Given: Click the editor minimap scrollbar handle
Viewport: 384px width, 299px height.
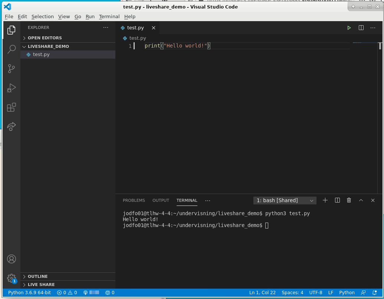Looking at the screenshot, I should click(x=380, y=46).
